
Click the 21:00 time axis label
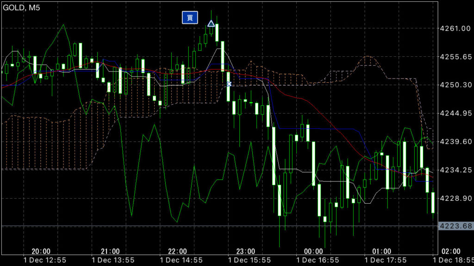tap(110, 251)
